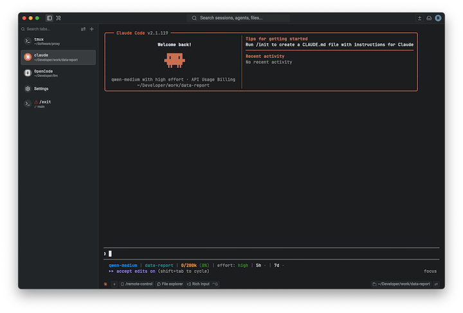Click the 0/200k token usage text
Screen dimensions: 463x313
[188, 265]
